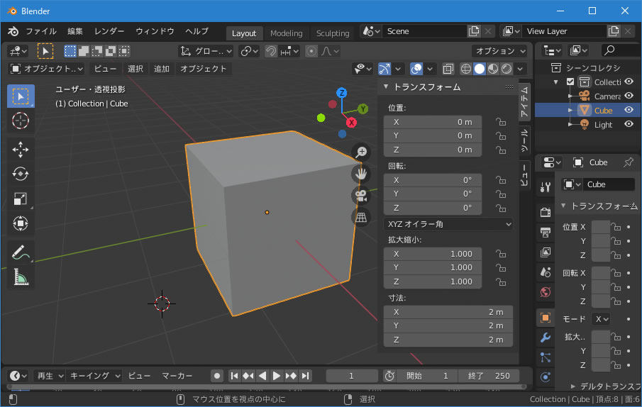Click the 位置 X value field
642x407 pixels.
coord(433,122)
